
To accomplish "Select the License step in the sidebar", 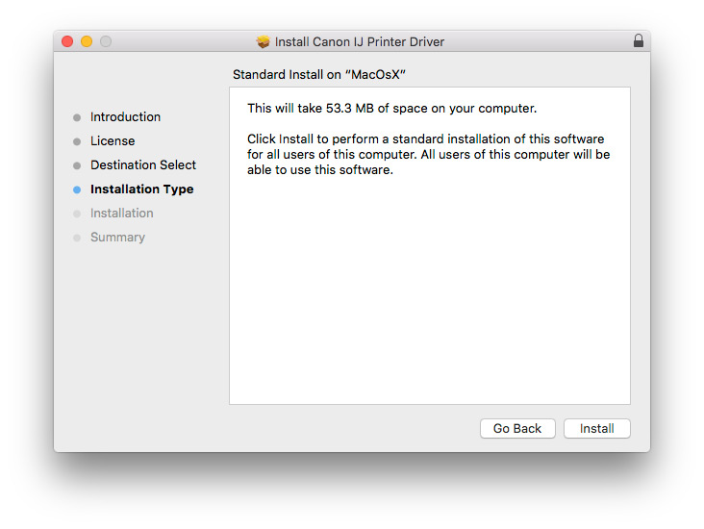I will point(113,141).
